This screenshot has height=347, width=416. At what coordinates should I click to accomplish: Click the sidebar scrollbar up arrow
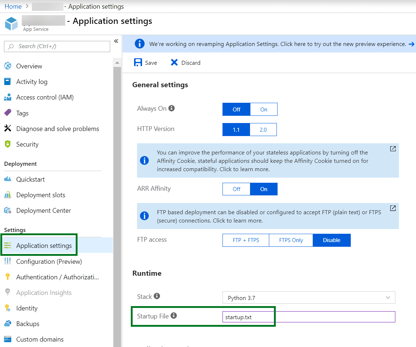pyautogui.click(x=117, y=63)
